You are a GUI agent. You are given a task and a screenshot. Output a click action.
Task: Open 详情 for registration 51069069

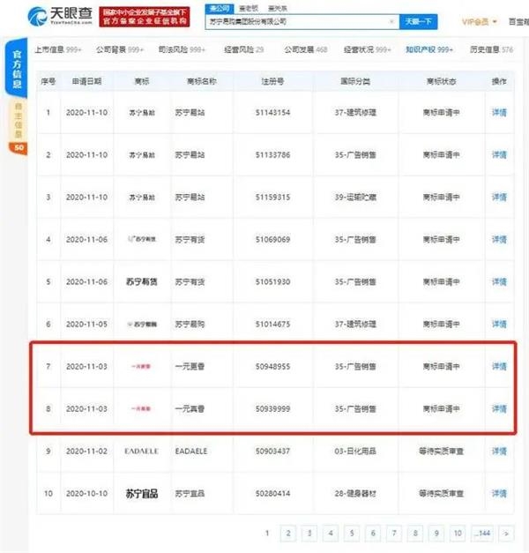click(499, 240)
